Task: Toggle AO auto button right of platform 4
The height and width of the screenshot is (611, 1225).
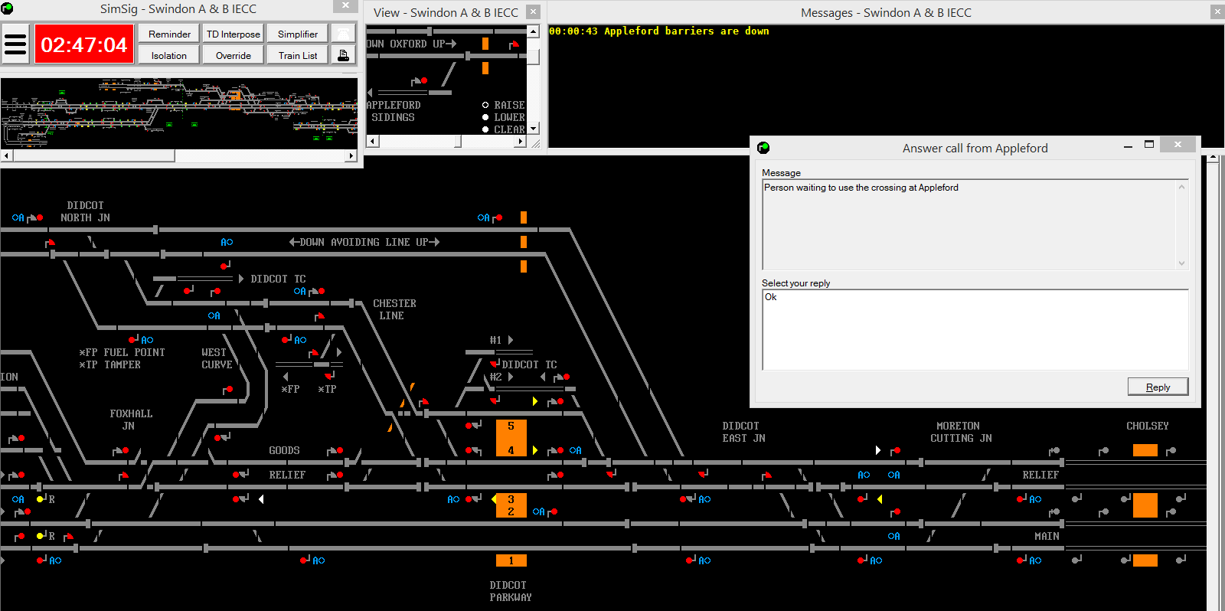Action: tap(576, 450)
